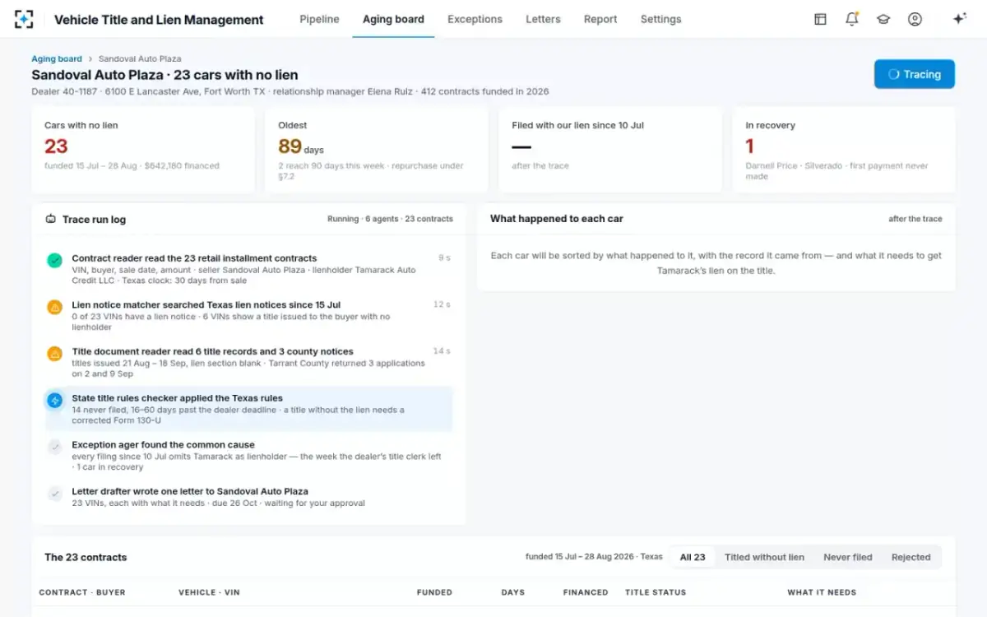The width and height of the screenshot is (987, 617).
Task: Click the Lien notice matcher log entry title
Action: click(x=206, y=305)
